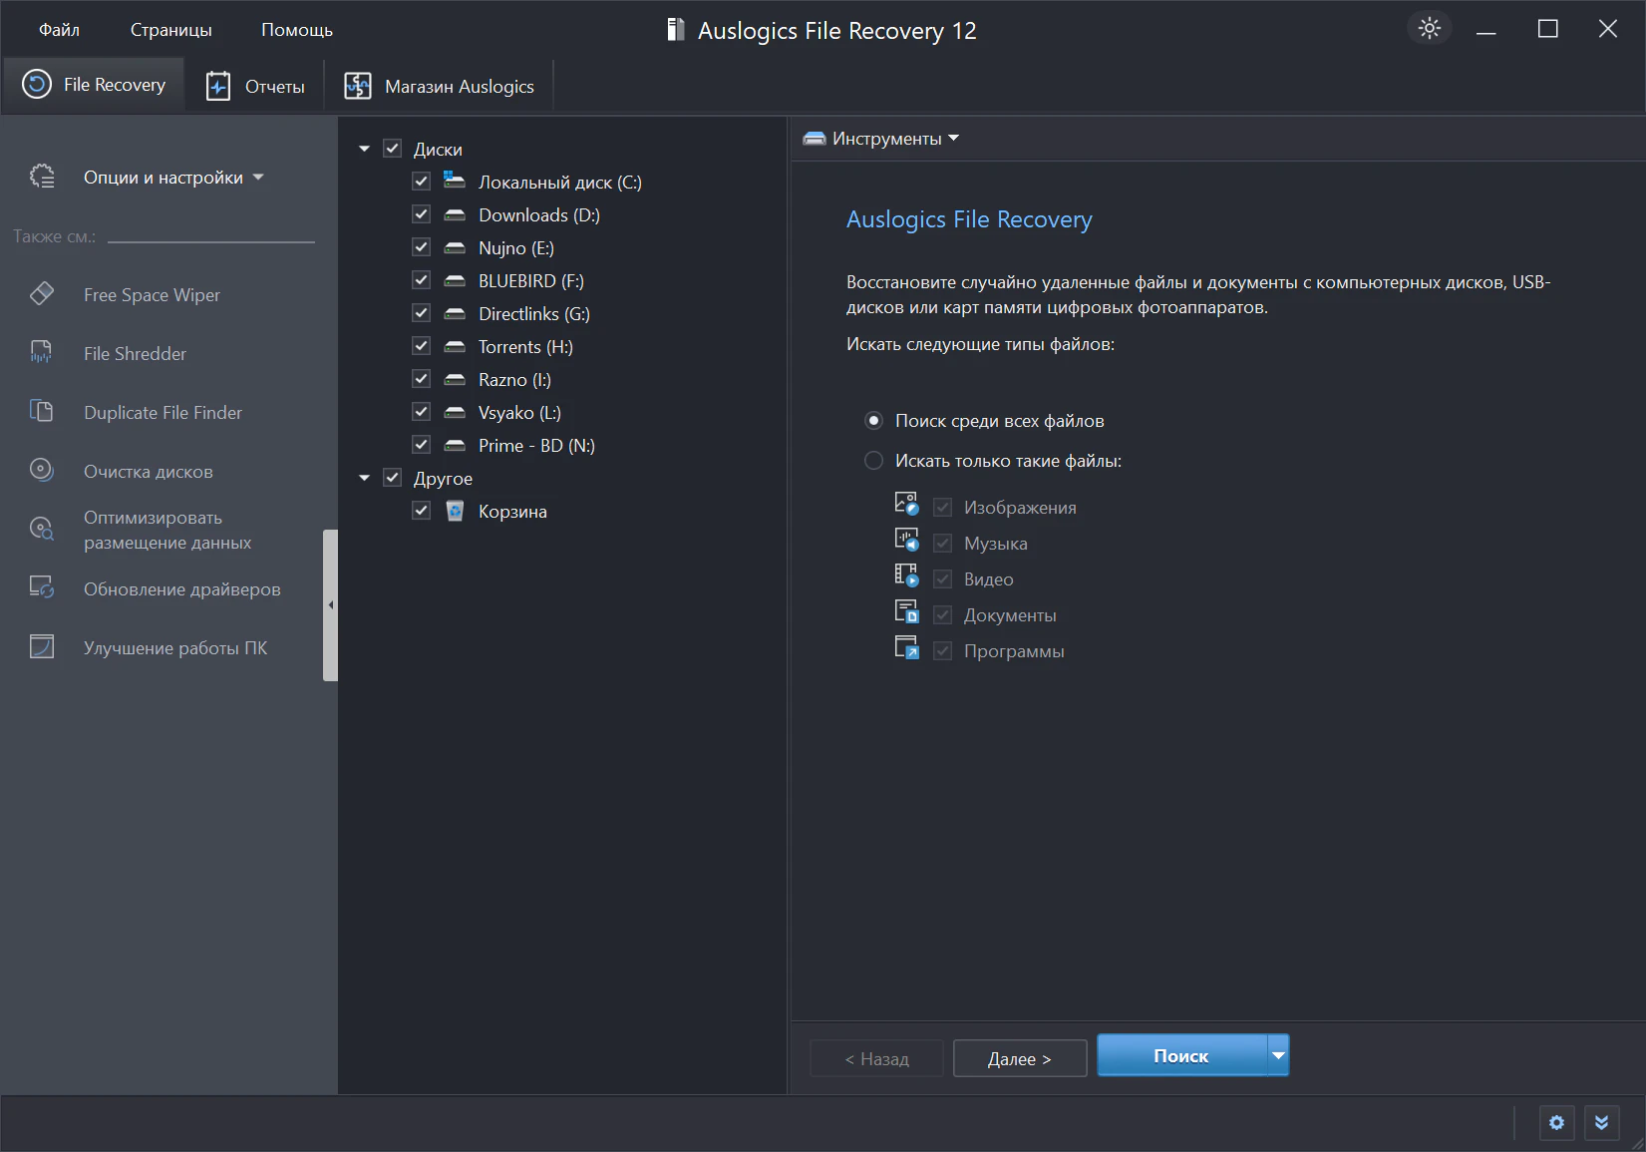This screenshot has width=1646, height=1152.
Task: Click the PC improvement icon beside Улучшение работы ПК
Action: click(x=42, y=646)
